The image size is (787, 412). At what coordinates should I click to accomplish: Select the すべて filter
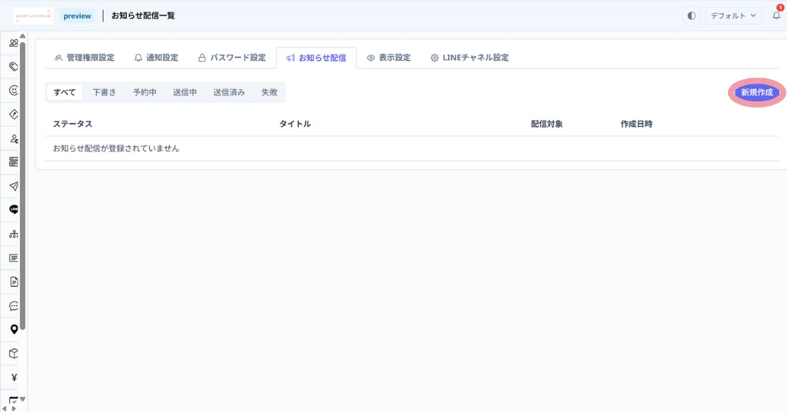pyautogui.click(x=65, y=93)
